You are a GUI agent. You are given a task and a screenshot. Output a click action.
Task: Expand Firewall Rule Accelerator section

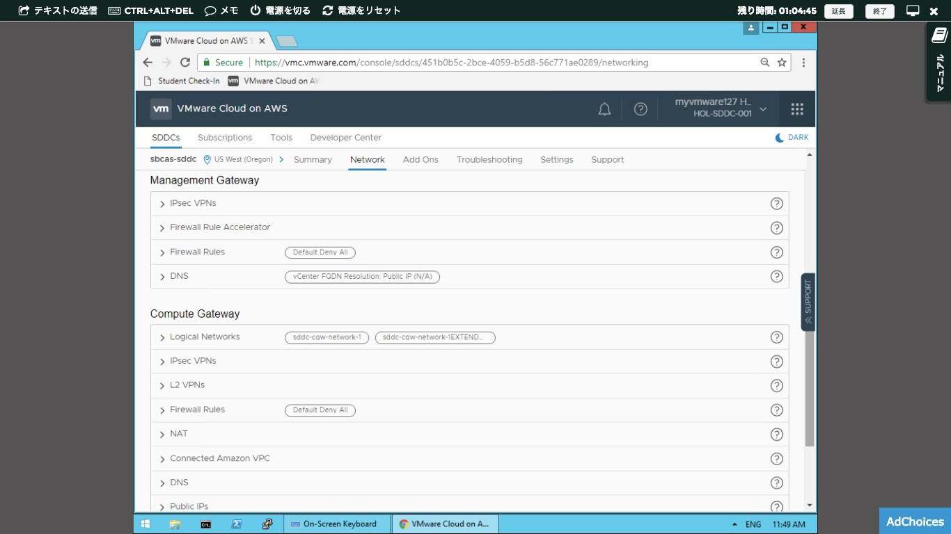tap(162, 228)
